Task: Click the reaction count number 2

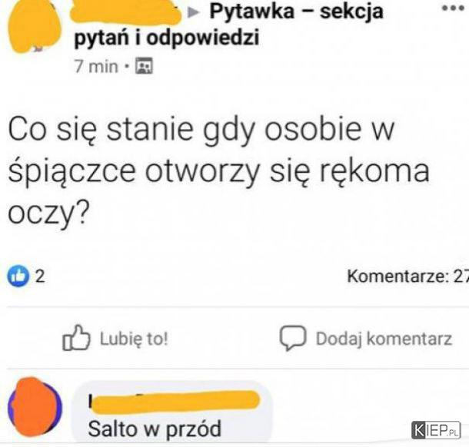Action: 40,276
